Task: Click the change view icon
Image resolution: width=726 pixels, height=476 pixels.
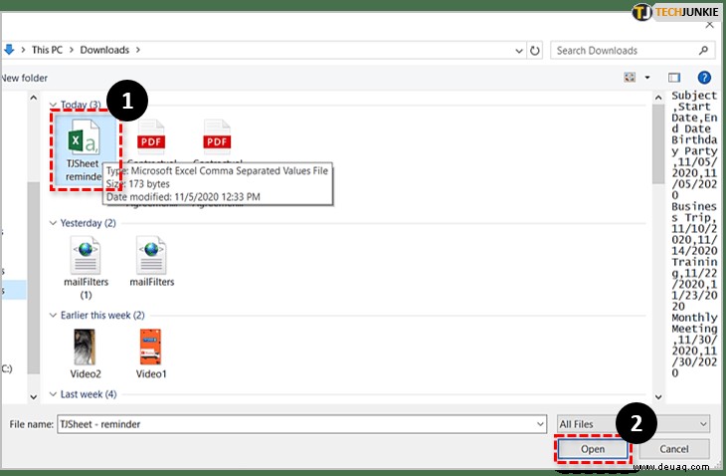Action: tap(630, 78)
